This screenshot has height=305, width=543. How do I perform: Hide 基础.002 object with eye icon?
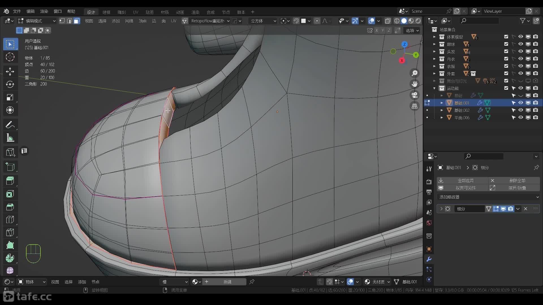(521, 110)
